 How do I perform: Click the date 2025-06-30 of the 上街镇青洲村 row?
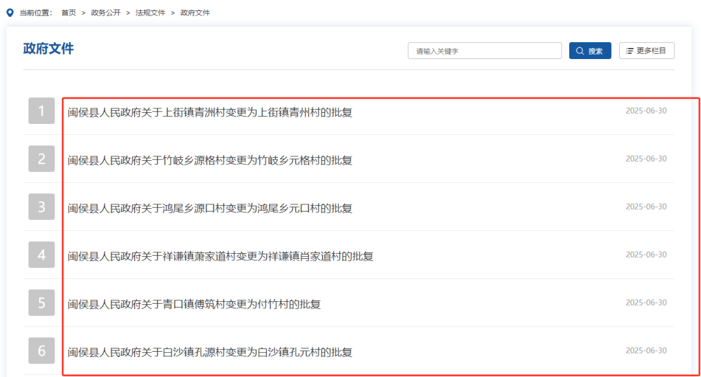[x=646, y=111]
